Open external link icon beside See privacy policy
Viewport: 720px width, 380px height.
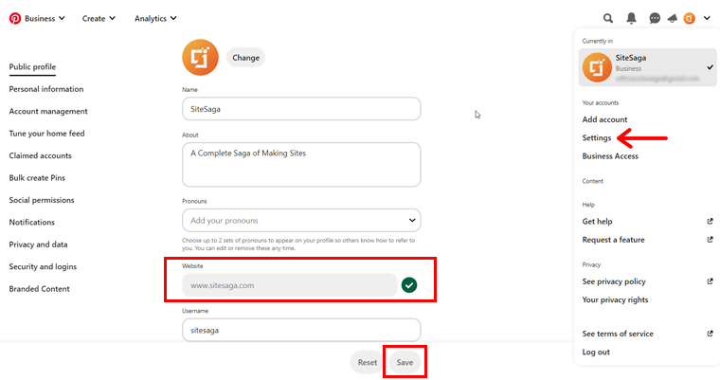click(710, 281)
